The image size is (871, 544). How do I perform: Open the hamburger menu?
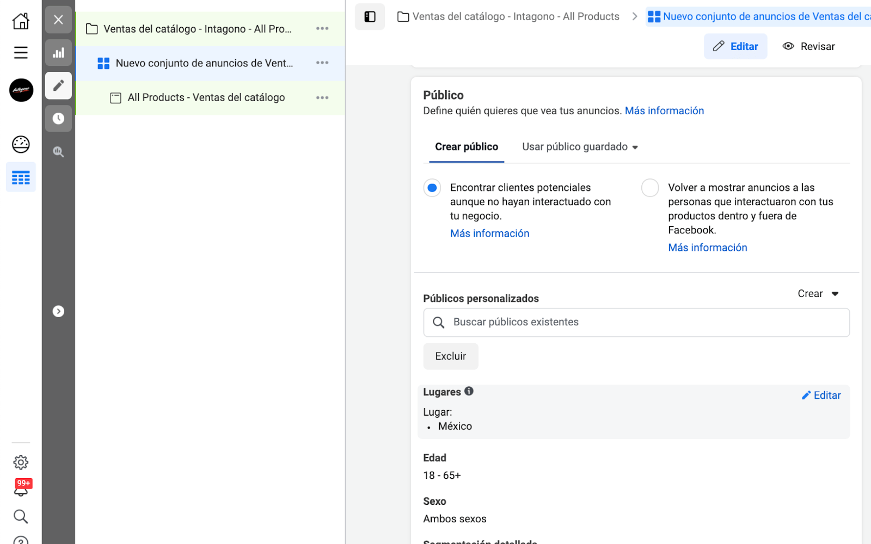tap(21, 52)
